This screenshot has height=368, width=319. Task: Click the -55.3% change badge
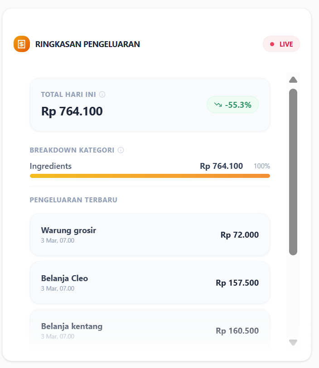232,105
